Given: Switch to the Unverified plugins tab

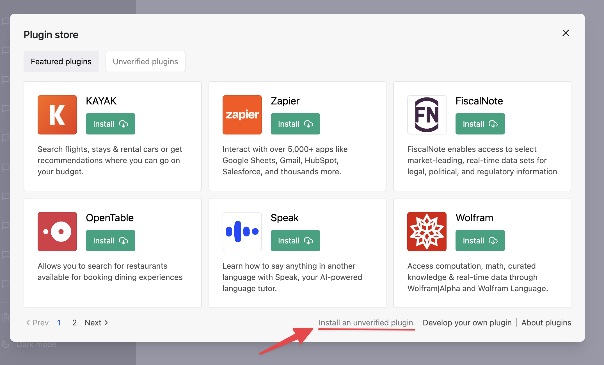Looking at the screenshot, I should [x=145, y=61].
